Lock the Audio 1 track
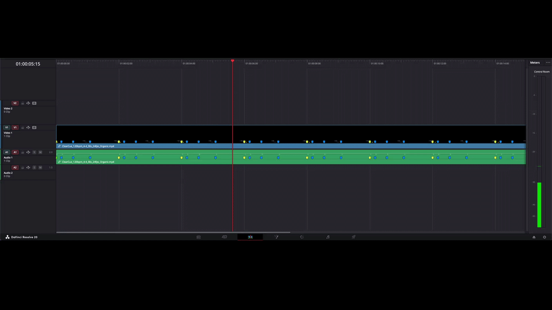This screenshot has height=310, width=552. 22,152
